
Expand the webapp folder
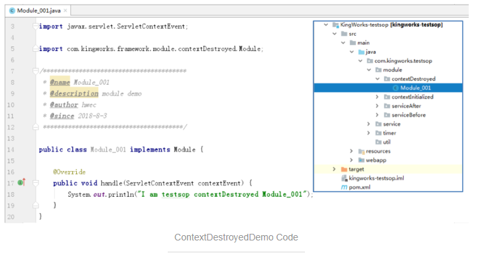click(351, 160)
